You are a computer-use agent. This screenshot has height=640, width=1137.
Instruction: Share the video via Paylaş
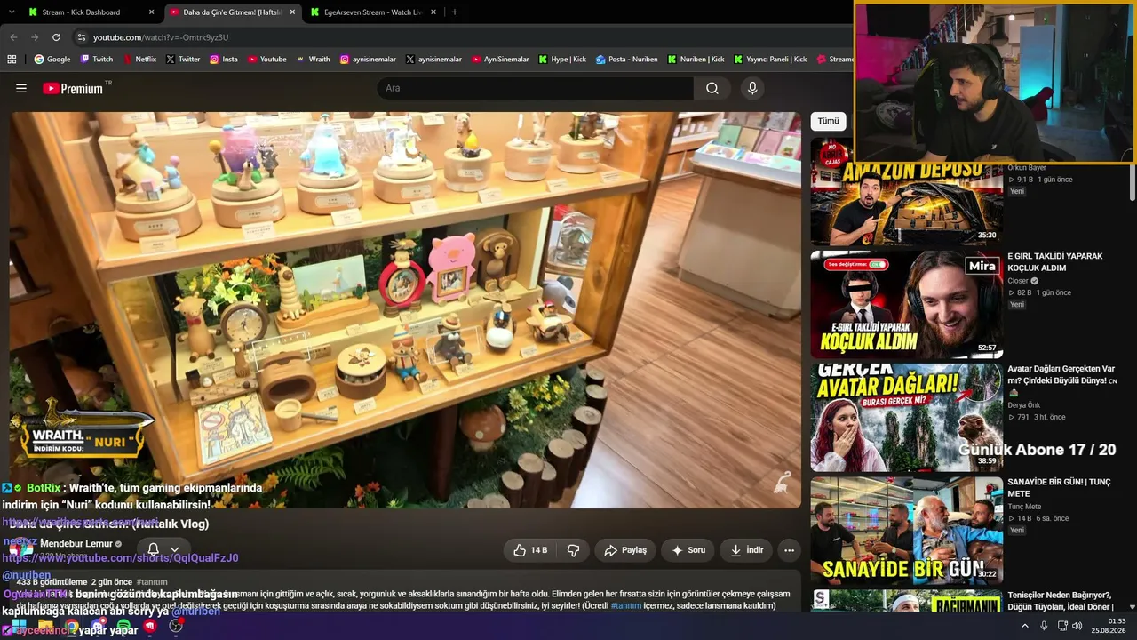625,550
